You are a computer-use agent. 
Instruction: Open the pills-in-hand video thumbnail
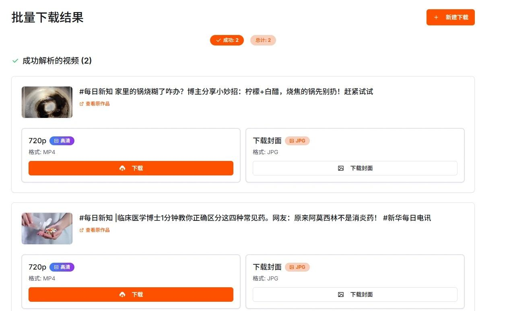(x=47, y=229)
